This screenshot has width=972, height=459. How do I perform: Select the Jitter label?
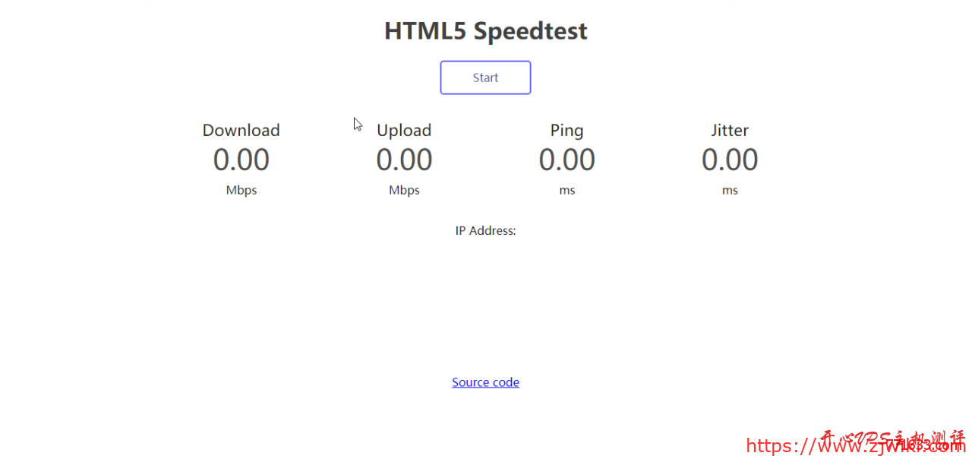coord(730,130)
